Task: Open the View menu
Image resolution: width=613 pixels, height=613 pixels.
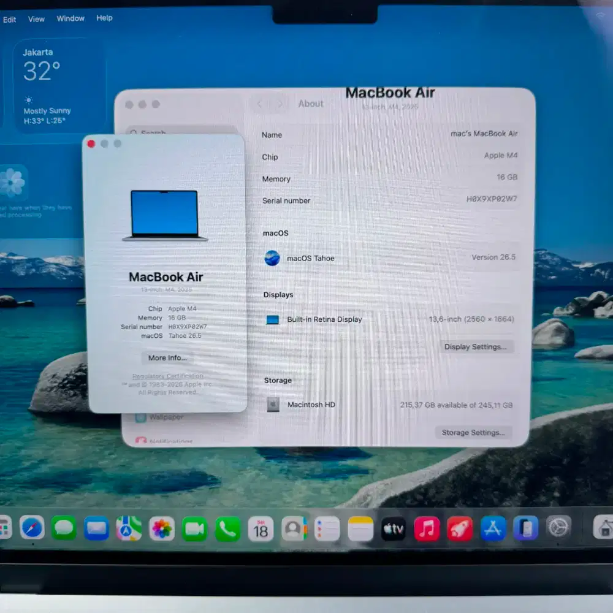Action: (x=36, y=19)
